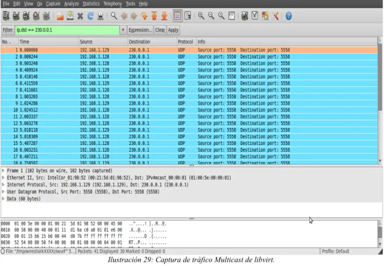Open the Edit menu

coord(16,3)
